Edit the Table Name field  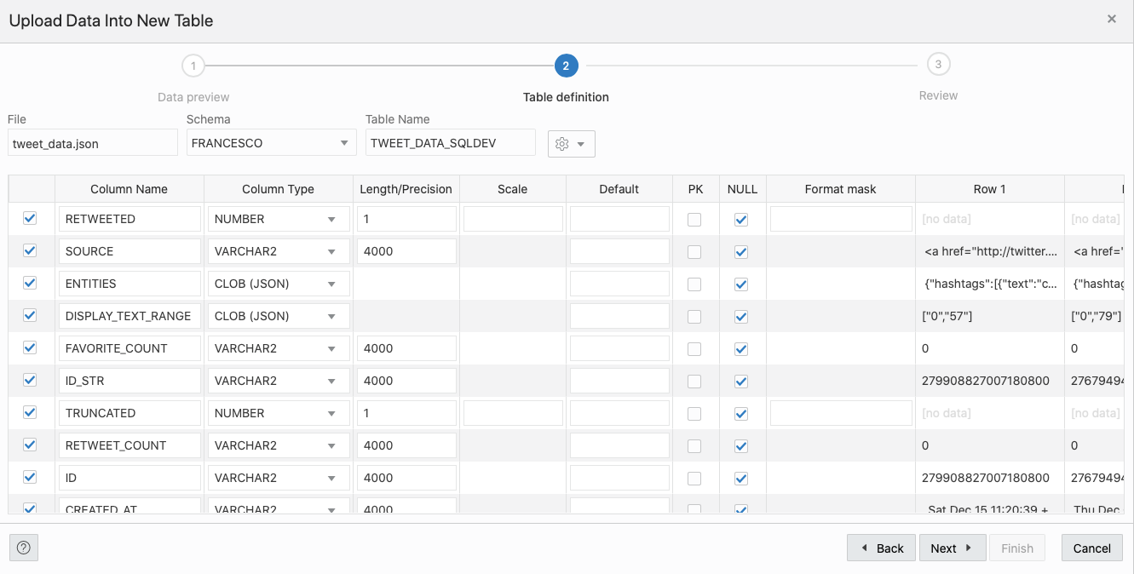(x=450, y=143)
